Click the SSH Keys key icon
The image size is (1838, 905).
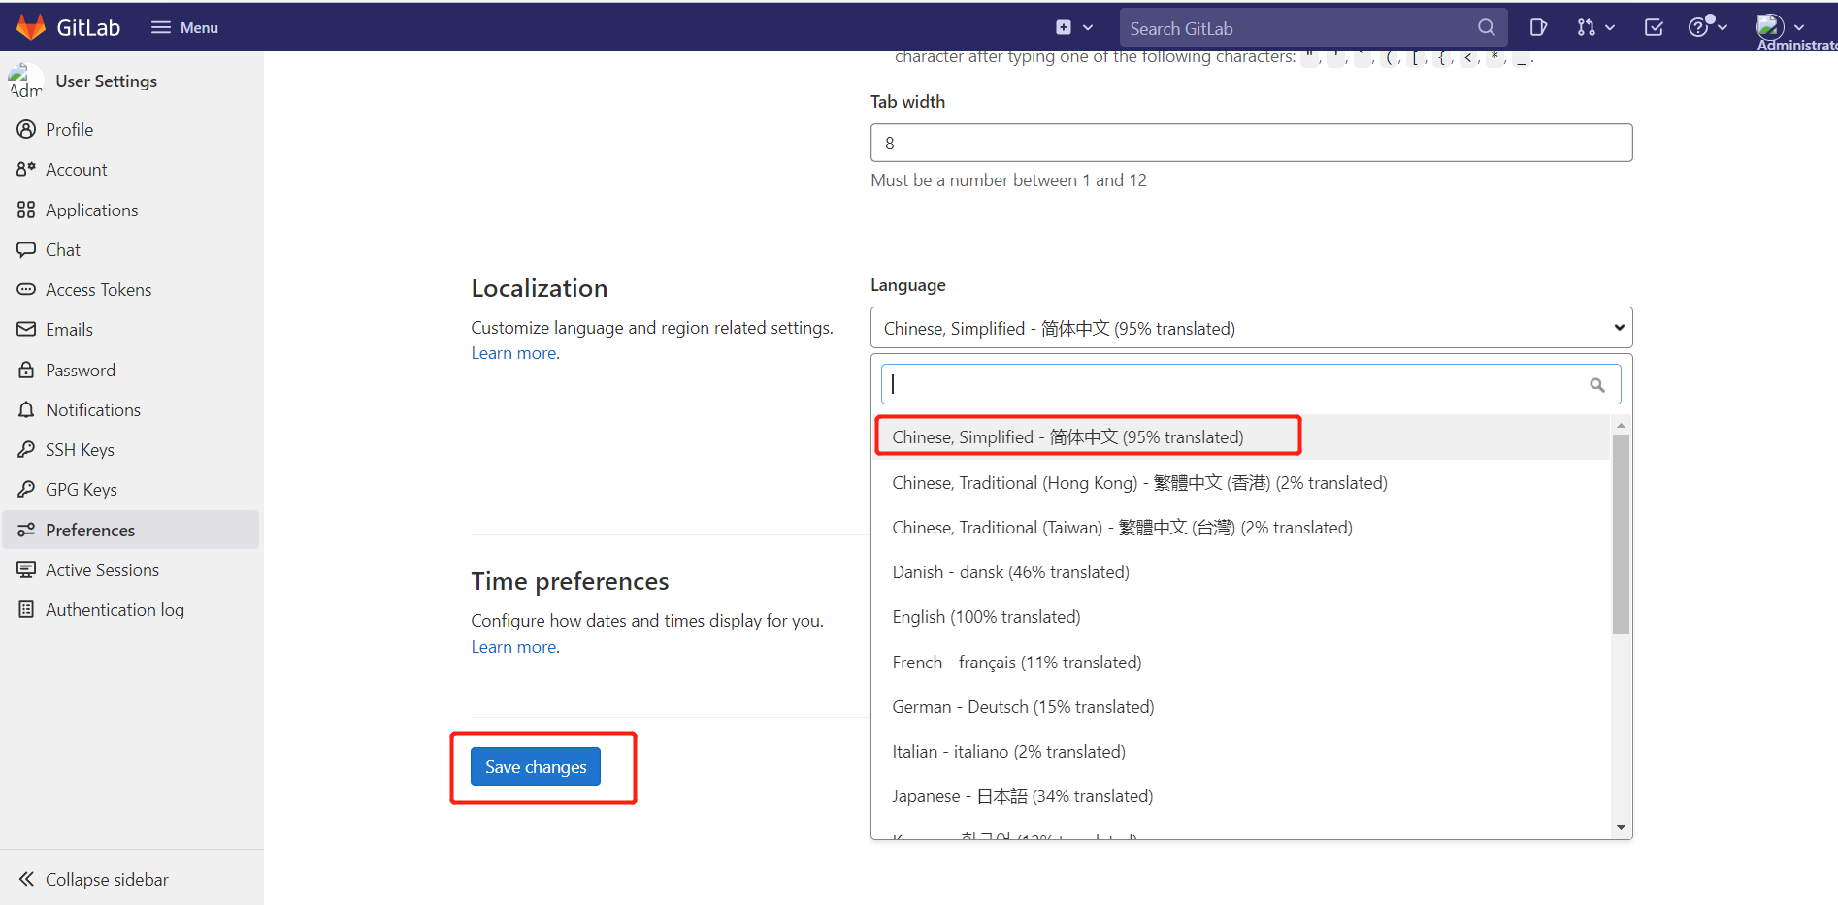pyautogui.click(x=26, y=449)
